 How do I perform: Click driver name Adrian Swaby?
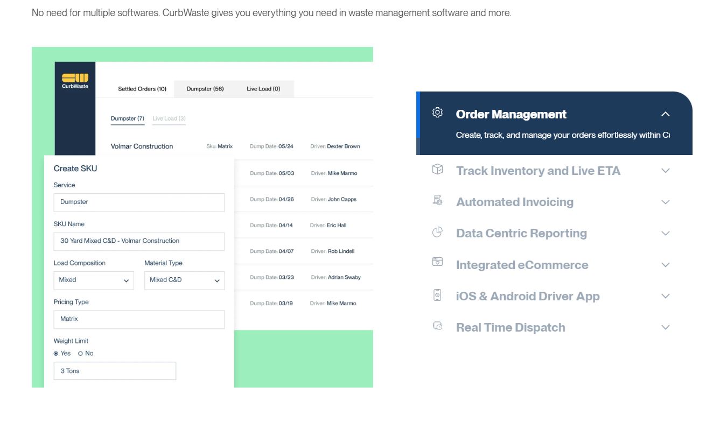coord(344,277)
